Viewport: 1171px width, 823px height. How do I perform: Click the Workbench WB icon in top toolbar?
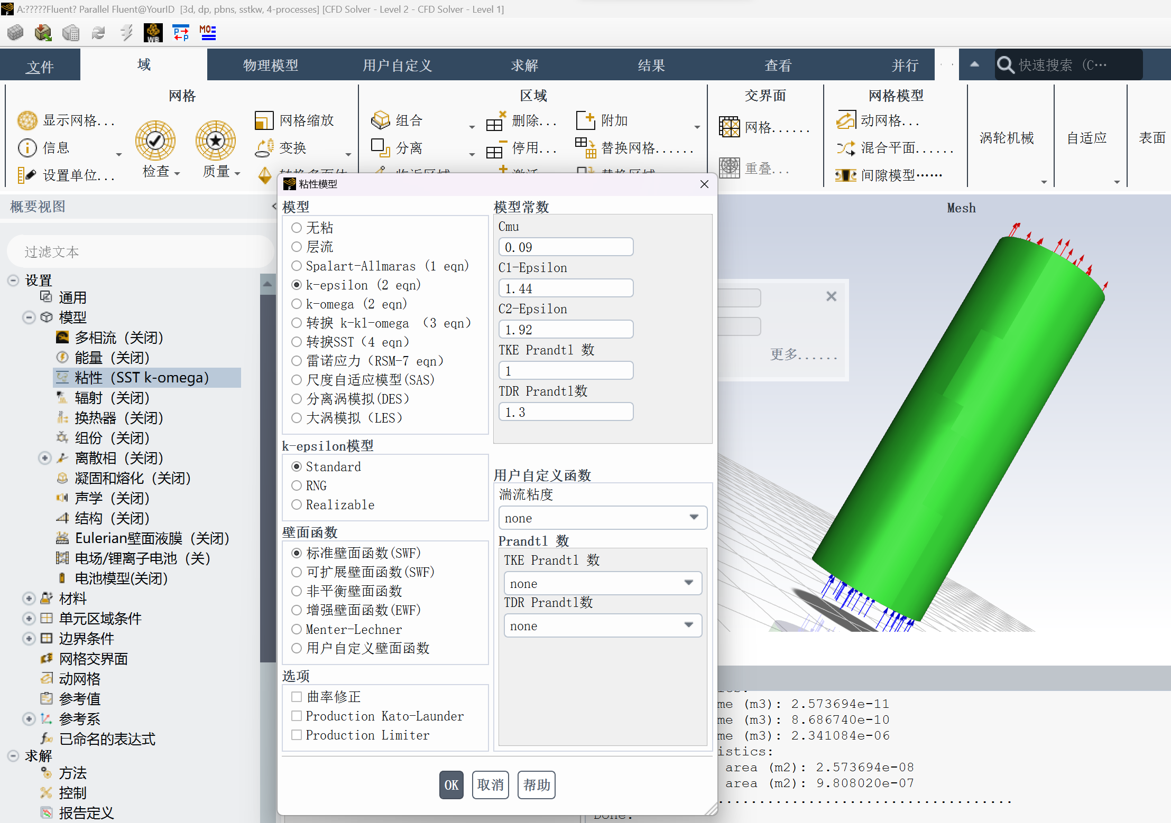(x=153, y=33)
